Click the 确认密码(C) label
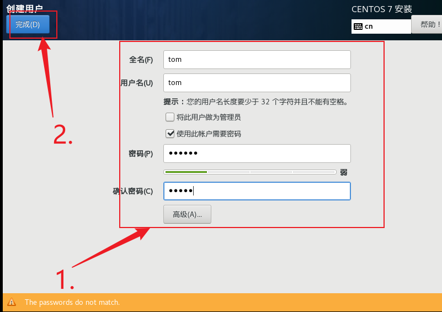Image resolution: width=442 pixels, height=312 pixels. pos(133,191)
